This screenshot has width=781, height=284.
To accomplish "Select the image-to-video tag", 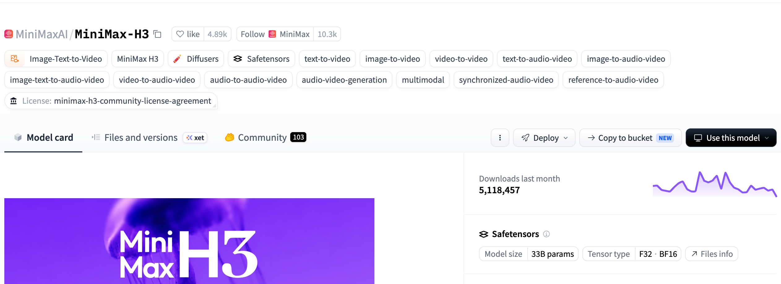I will [393, 59].
